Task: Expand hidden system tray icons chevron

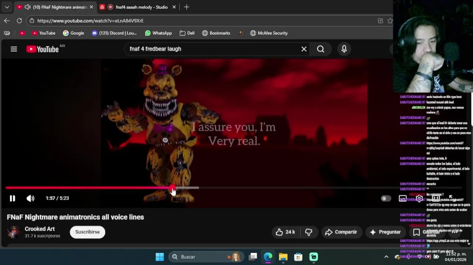Action: [x=386, y=257]
